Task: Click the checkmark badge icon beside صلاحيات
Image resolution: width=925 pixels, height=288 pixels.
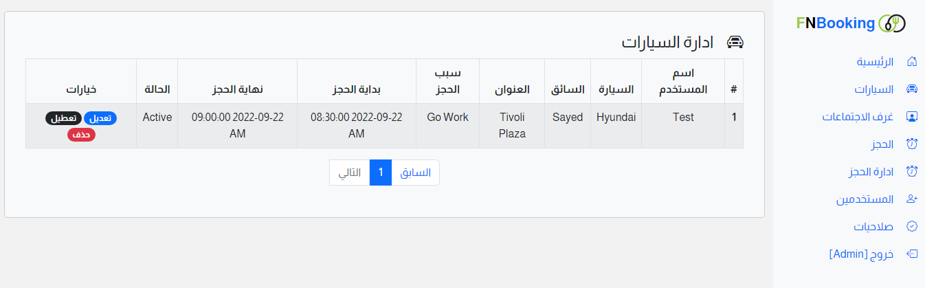Action: pos(913,226)
